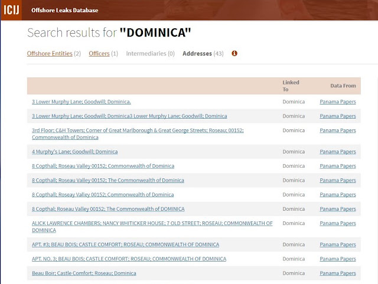The width and height of the screenshot is (378, 284).
Task: Click the Search results for "DOMINICA" heading
Action: pyautogui.click(x=109, y=32)
